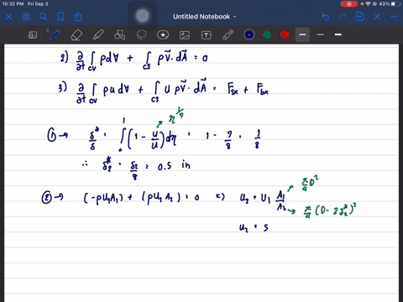Viewport: 403px width, 302px height.
Task: Tap the screen recording indicator in status bar
Action: 348,4
